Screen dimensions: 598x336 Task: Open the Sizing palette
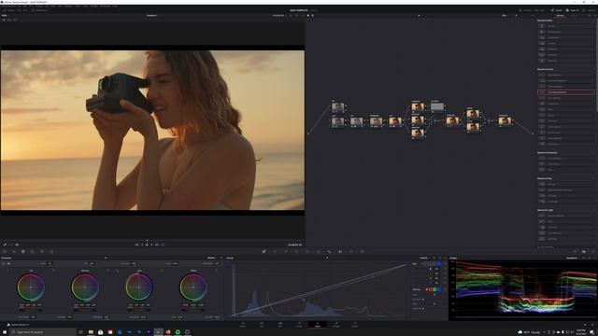pyautogui.click(x=351, y=251)
